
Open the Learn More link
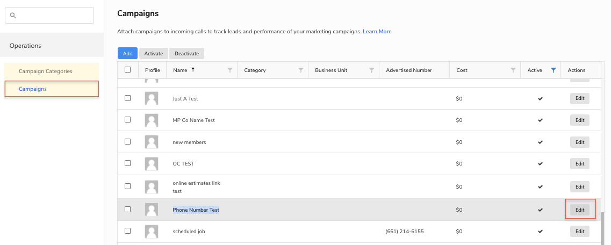pos(377,32)
